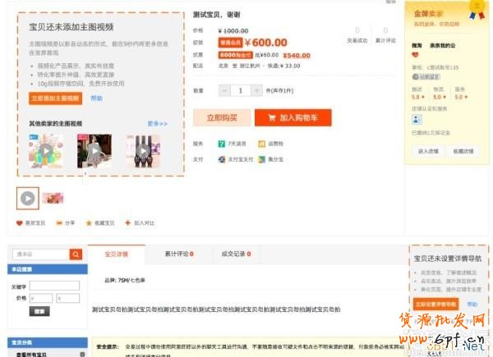Click the 关键字 keyword input field
Viewport: 493px width, 357px height.
tap(54, 286)
